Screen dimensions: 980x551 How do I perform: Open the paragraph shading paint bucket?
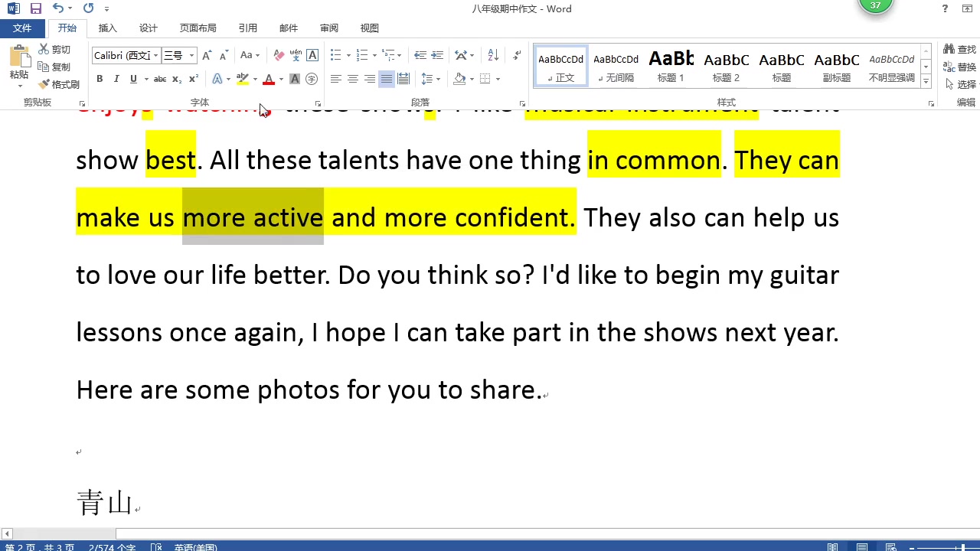click(x=459, y=79)
